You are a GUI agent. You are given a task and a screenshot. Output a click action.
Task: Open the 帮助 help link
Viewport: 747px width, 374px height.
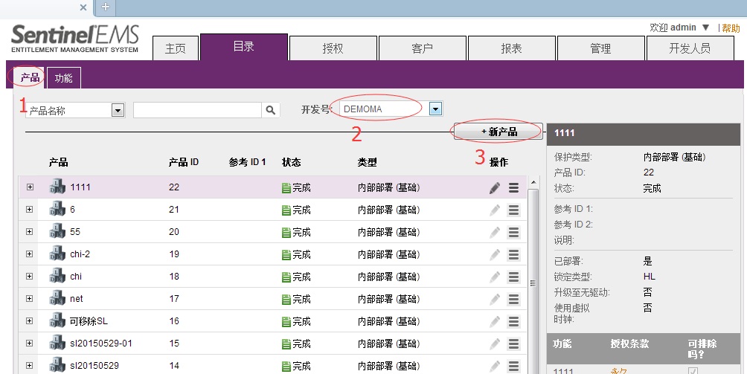[x=731, y=28]
